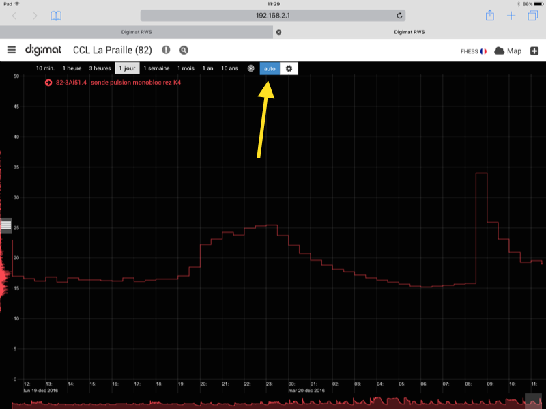Select the 3 heures time range
This screenshot has width=546, height=409.
[x=100, y=68]
